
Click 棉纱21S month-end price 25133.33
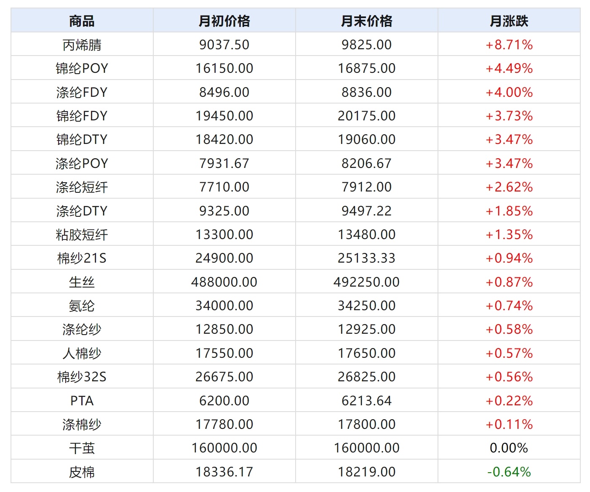(366, 258)
